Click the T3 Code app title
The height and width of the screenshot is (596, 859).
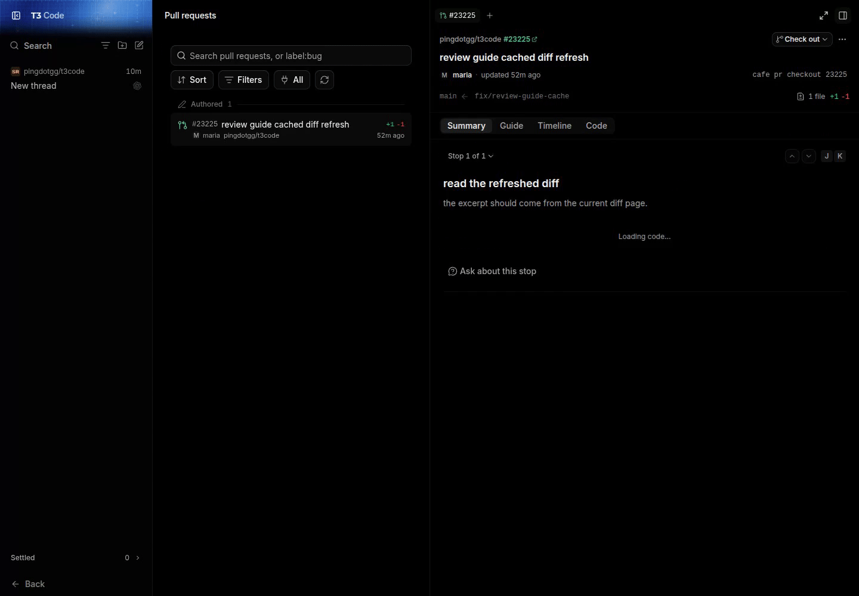coord(47,15)
